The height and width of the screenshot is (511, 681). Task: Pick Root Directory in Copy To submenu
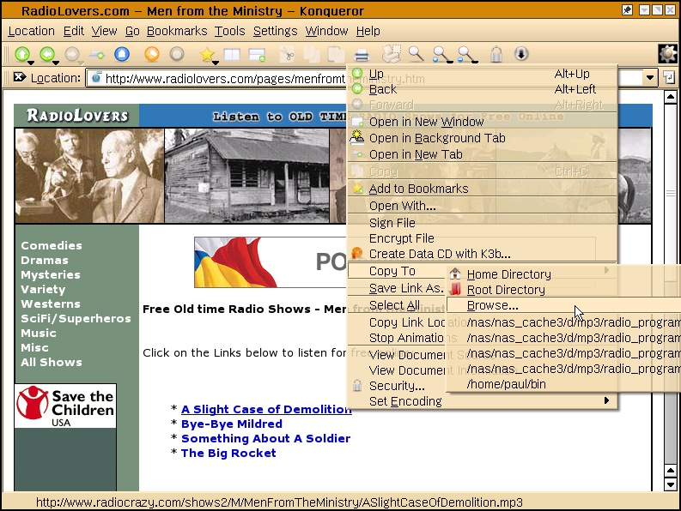tap(563, 289)
